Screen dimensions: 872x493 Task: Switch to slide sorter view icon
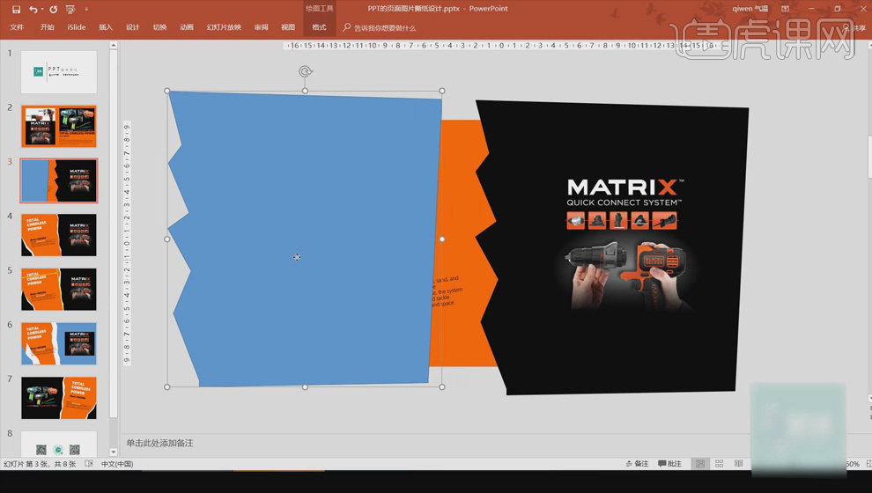pyautogui.click(x=719, y=464)
